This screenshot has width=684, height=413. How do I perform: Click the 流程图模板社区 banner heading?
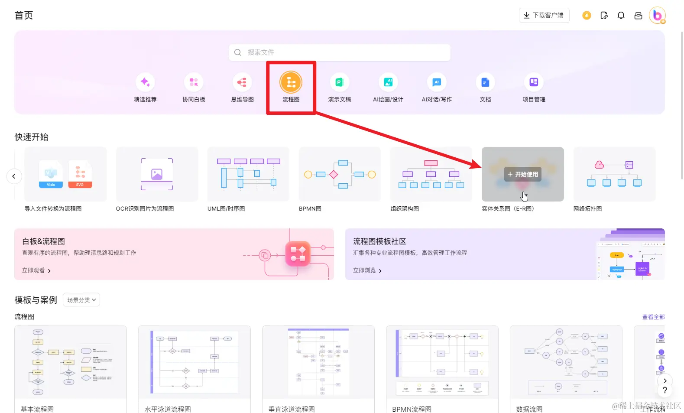[379, 241]
